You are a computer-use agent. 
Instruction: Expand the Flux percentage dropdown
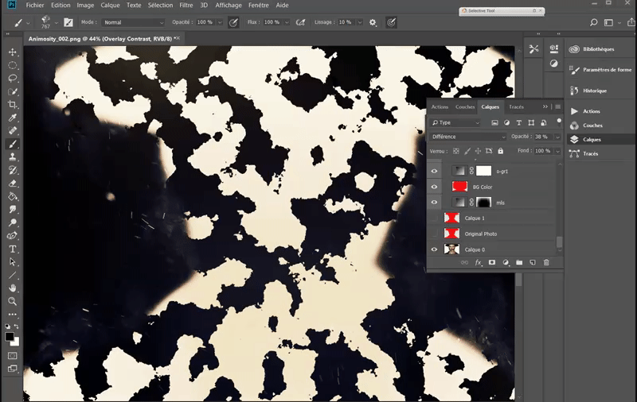coord(287,22)
